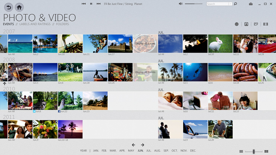
Task: Click the film strip video icon
Action: click(x=266, y=24)
